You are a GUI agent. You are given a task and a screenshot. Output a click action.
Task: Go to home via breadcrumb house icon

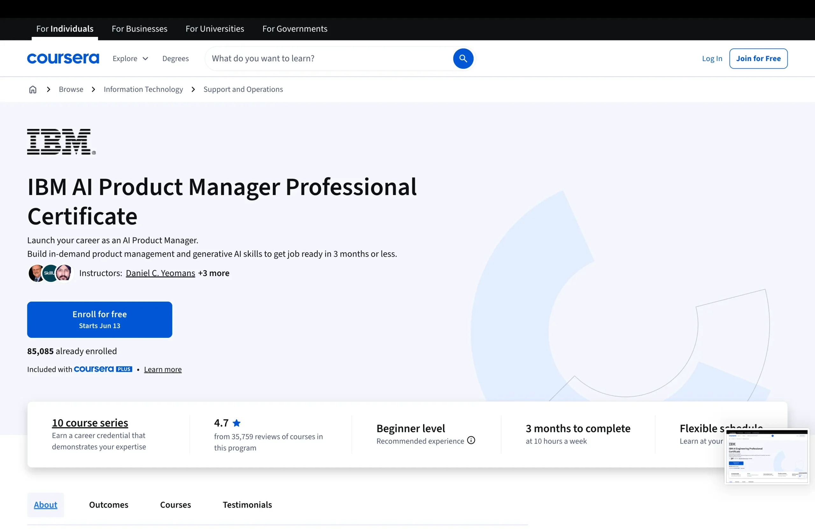click(32, 89)
